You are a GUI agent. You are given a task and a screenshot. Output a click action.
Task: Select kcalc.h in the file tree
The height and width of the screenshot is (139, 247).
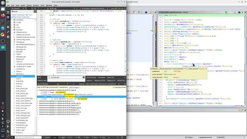[19, 79]
